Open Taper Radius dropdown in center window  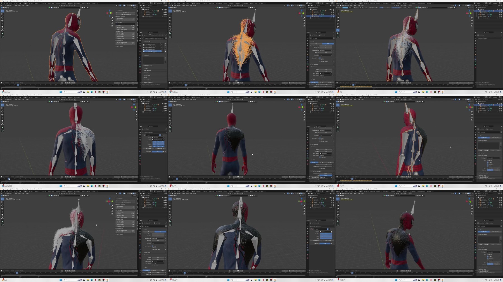coord(326,155)
